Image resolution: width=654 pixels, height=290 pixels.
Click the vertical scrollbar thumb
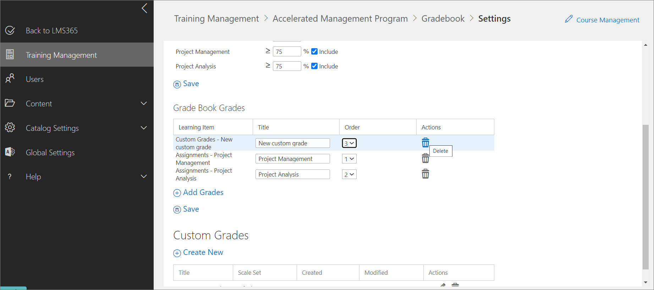(x=645, y=197)
